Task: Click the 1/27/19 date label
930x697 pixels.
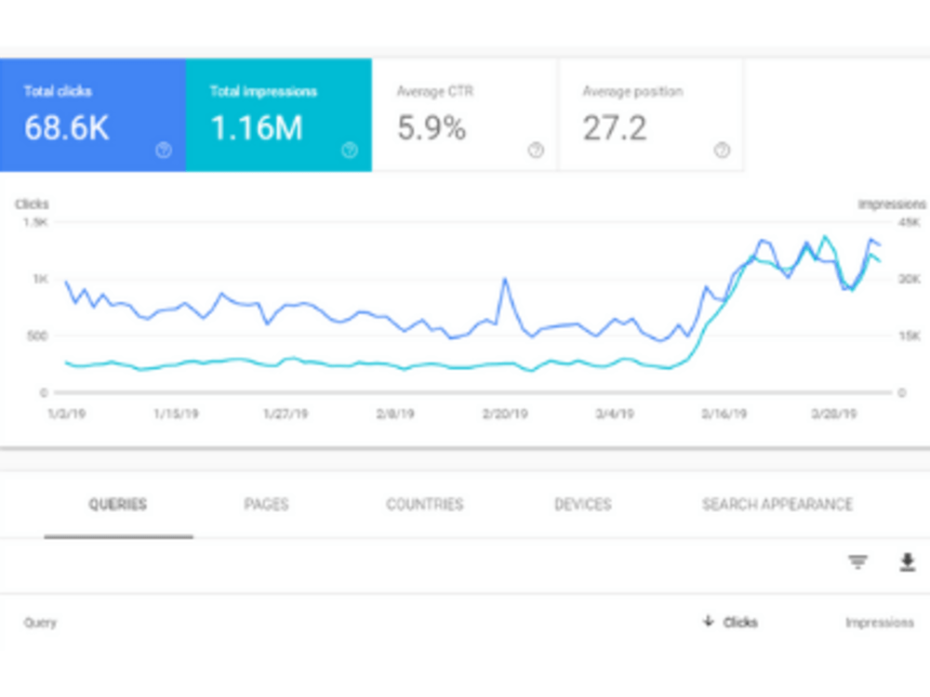Action: click(286, 414)
